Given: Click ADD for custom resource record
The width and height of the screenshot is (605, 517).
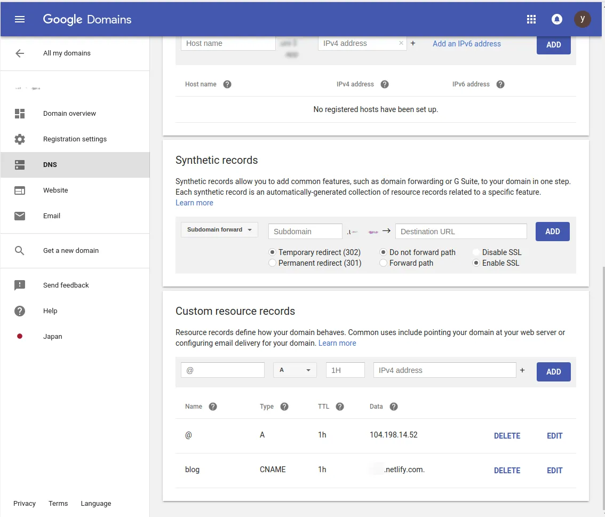Looking at the screenshot, I should [x=553, y=371].
